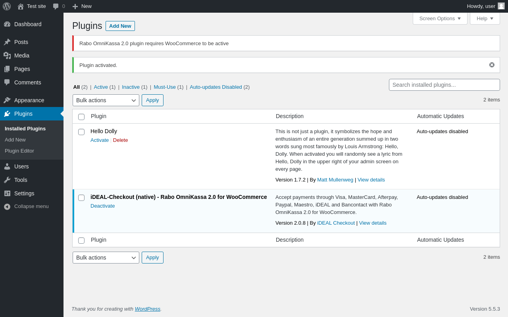Dismiss the Plugin activated notice
Image resolution: width=508 pixels, height=317 pixels.
pos(492,65)
